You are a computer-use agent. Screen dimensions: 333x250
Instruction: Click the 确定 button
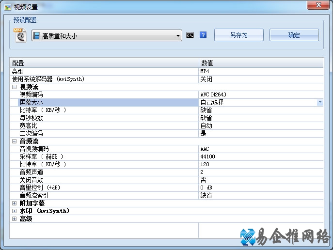click(294, 35)
